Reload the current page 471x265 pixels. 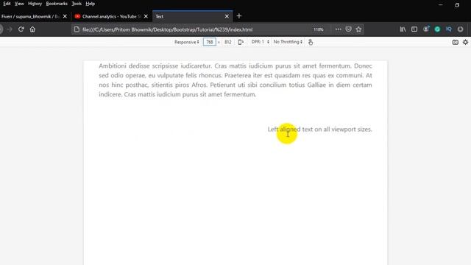click(21, 29)
